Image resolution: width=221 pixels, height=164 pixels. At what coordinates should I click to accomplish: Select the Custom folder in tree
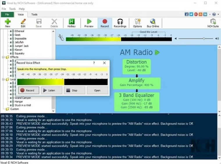[14, 109]
